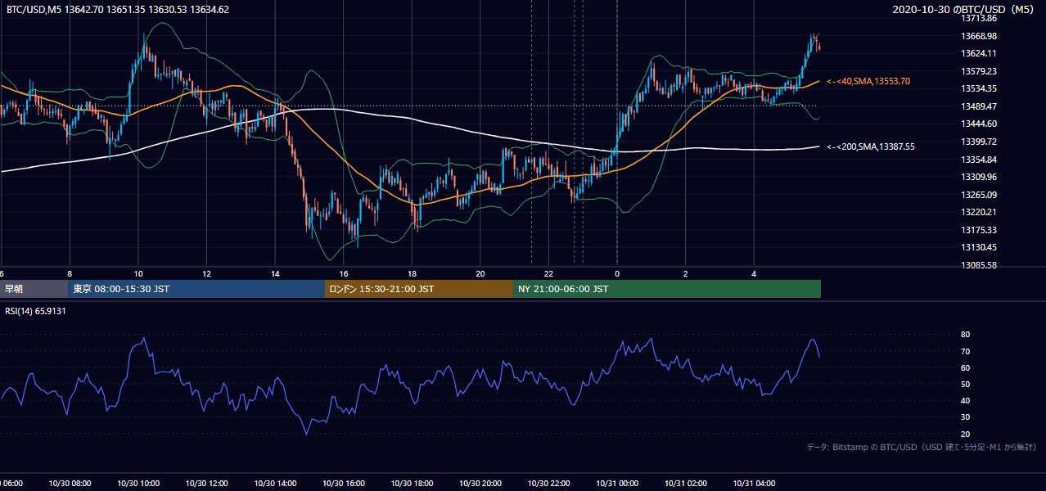Screen dimensions: 1046x491
Task: Click the '2020-10-30 のBTC/USD（M5）' chart title
Action: (965, 10)
